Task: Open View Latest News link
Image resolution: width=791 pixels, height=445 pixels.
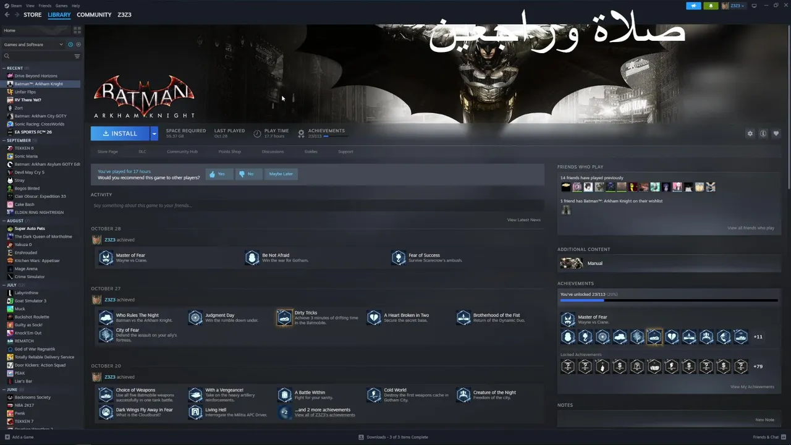Action: point(524,220)
